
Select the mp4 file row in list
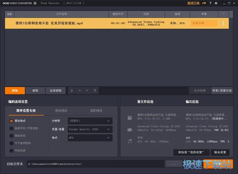pyautogui.click(x=117, y=23)
